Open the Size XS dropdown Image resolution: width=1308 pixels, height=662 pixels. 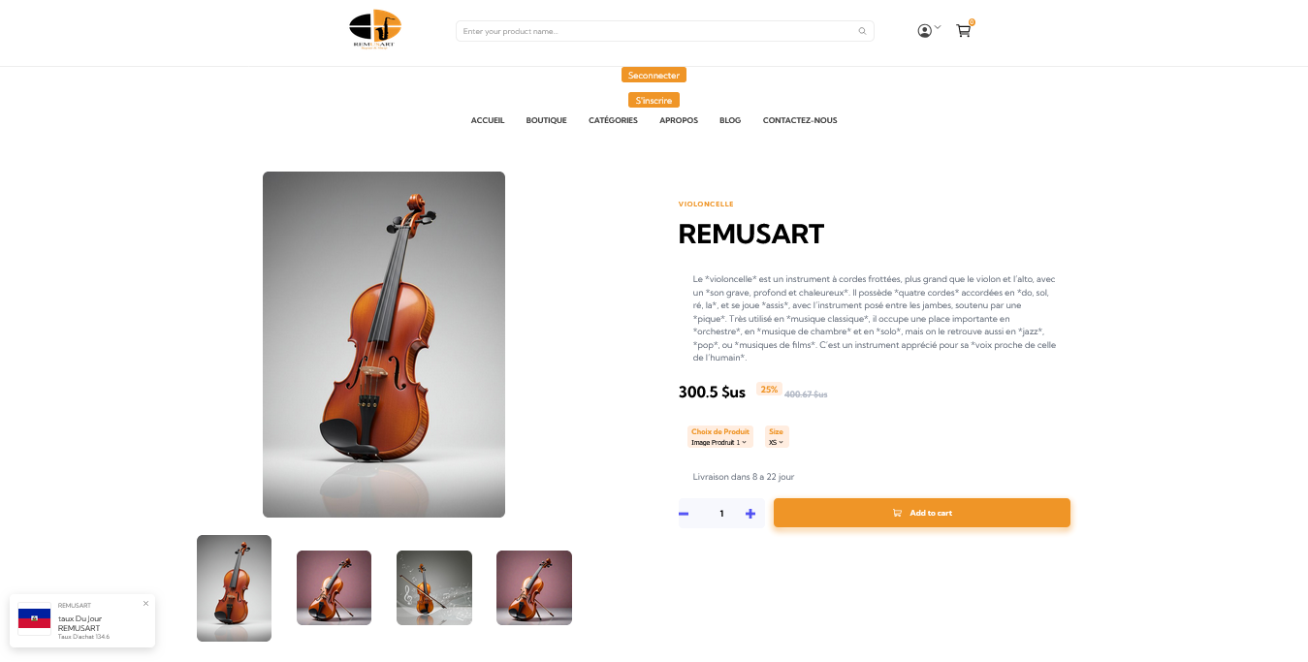click(x=776, y=442)
